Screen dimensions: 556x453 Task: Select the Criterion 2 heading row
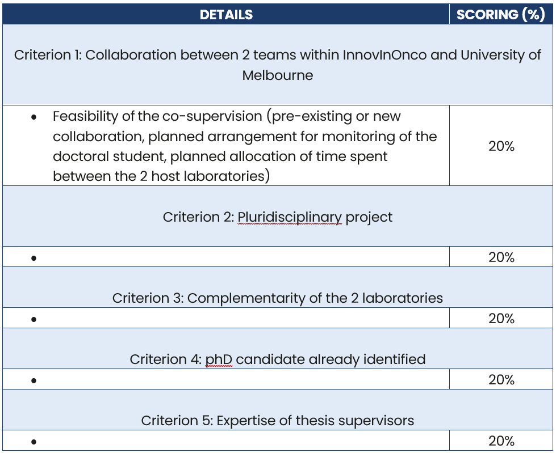tap(277, 217)
